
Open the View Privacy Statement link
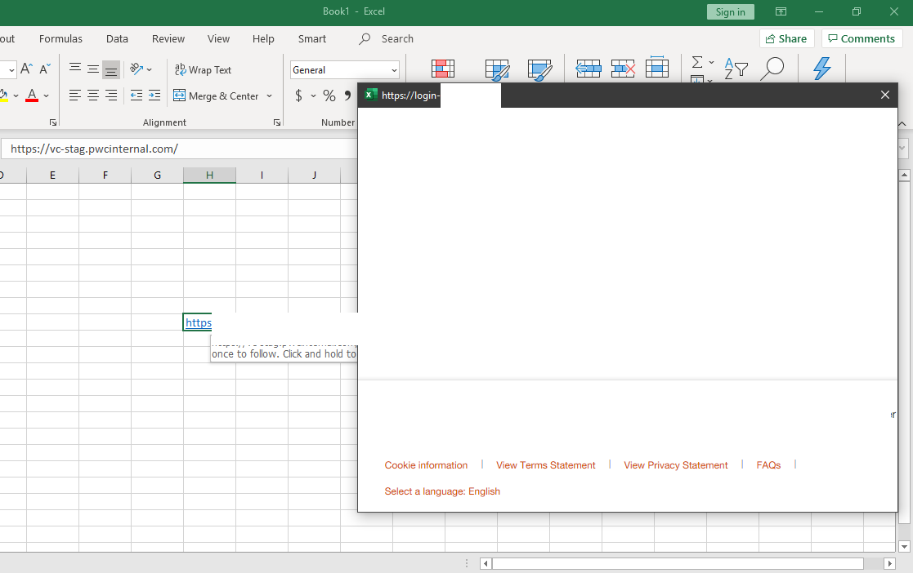(675, 464)
